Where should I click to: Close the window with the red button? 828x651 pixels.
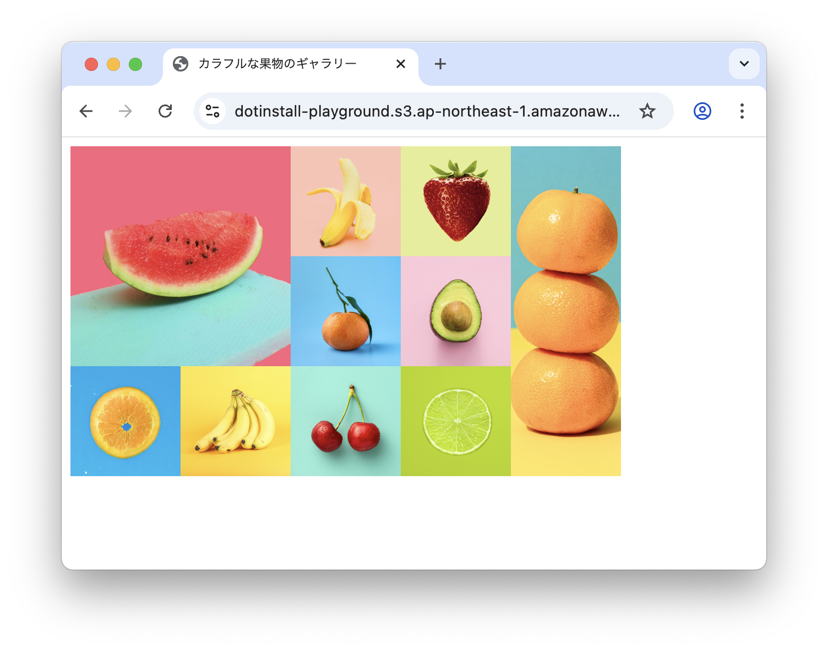pos(91,64)
